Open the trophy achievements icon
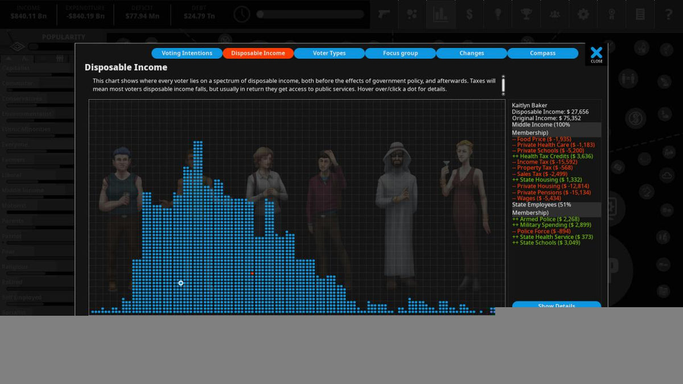Image resolution: width=683 pixels, height=384 pixels. pos(526,14)
